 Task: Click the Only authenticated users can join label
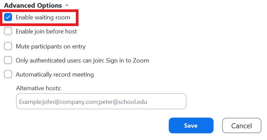click(x=83, y=60)
